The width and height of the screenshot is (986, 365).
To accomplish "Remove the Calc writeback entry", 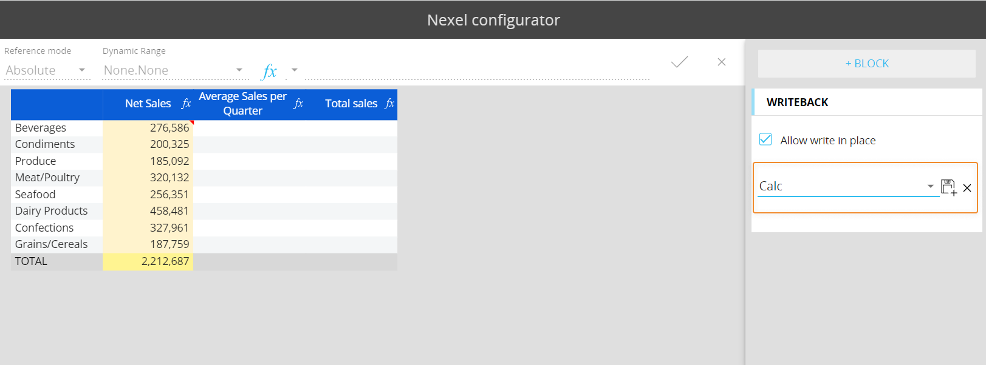I will point(967,188).
